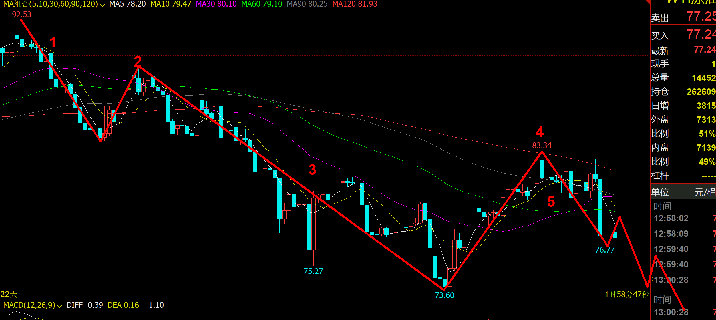Click the 内盘 7139 row
This screenshot has height=320, width=716.
pos(683,148)
